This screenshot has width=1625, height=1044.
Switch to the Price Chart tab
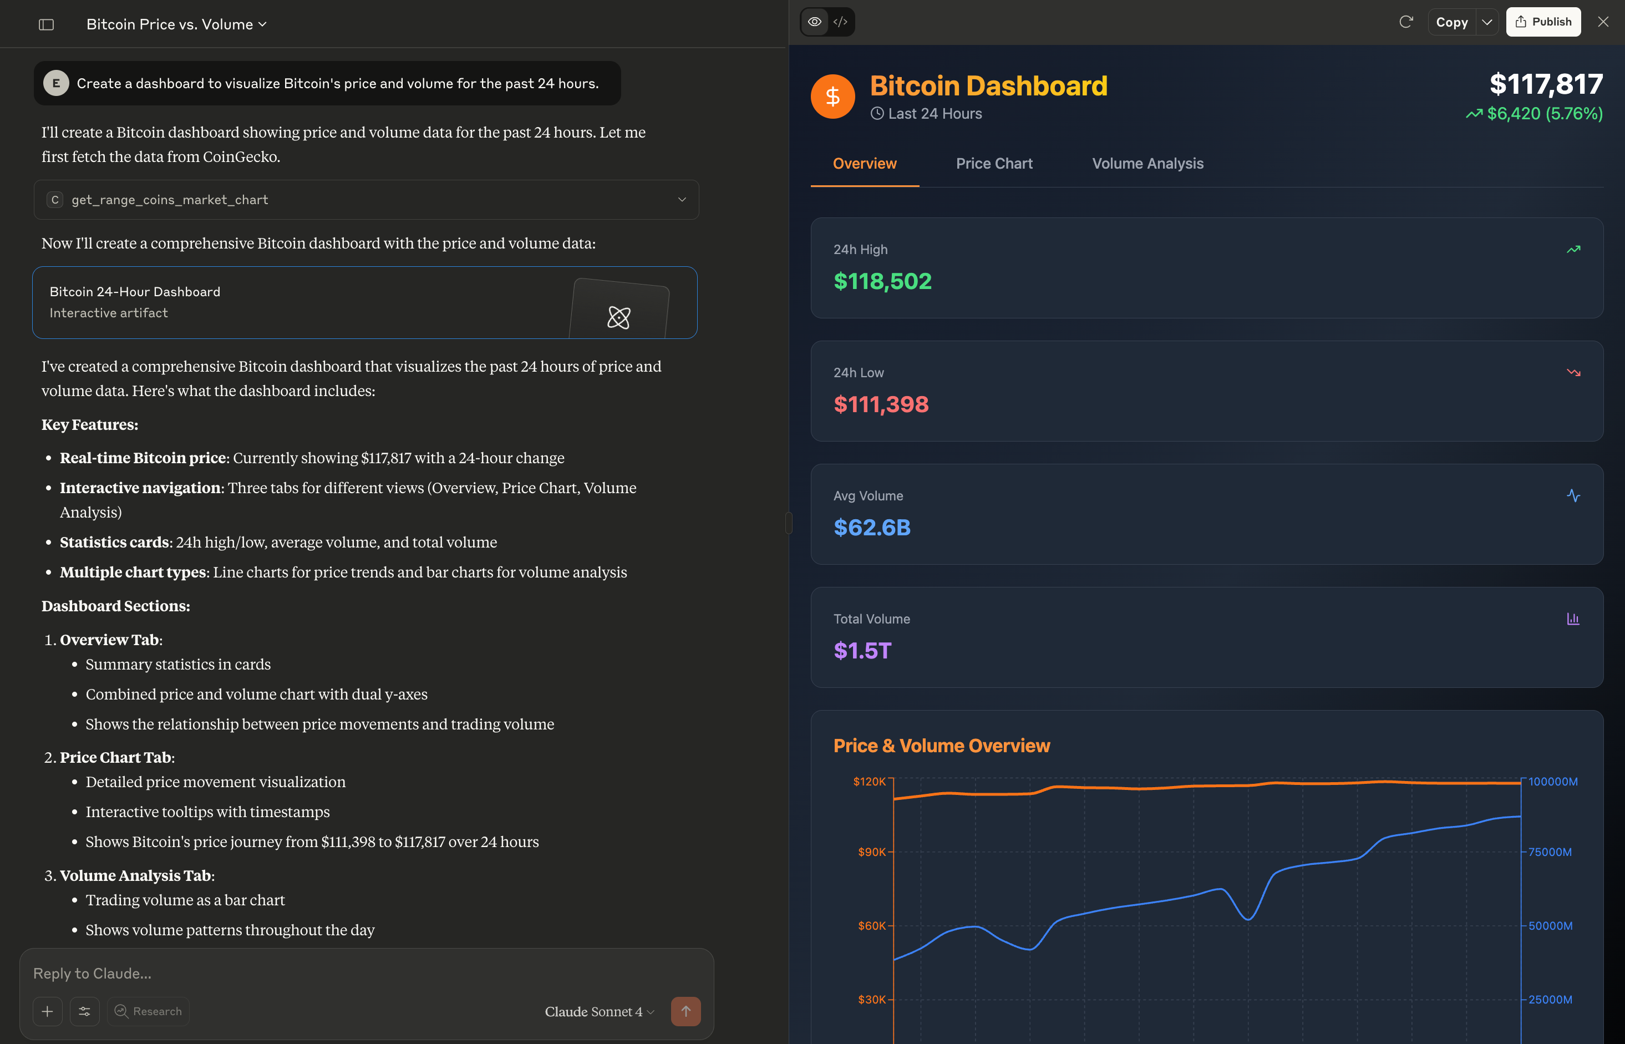coord(994,164)
